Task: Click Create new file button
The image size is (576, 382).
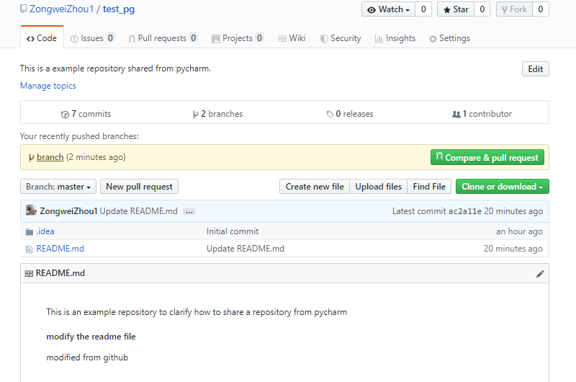Action: click(x=315, y=187)
